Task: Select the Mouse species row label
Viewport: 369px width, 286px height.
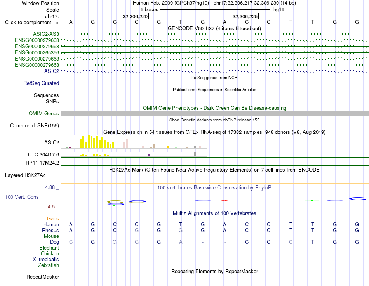Action: (x=51, y=236)
